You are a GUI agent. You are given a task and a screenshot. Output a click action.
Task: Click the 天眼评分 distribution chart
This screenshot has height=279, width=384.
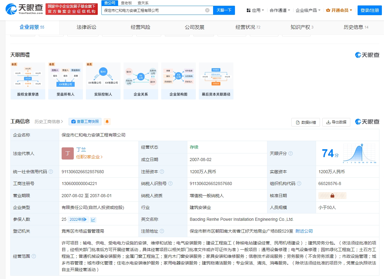(x=360, y=153)
